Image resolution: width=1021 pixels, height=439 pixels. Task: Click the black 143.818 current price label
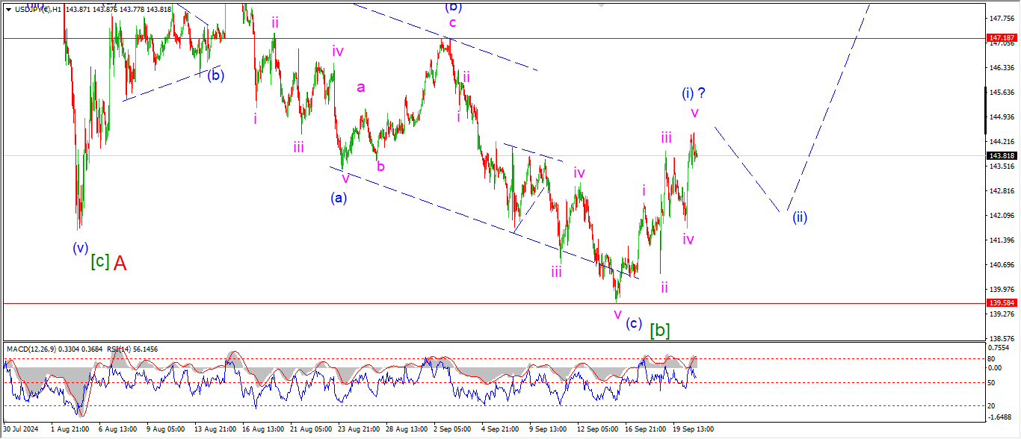[999, 155]
